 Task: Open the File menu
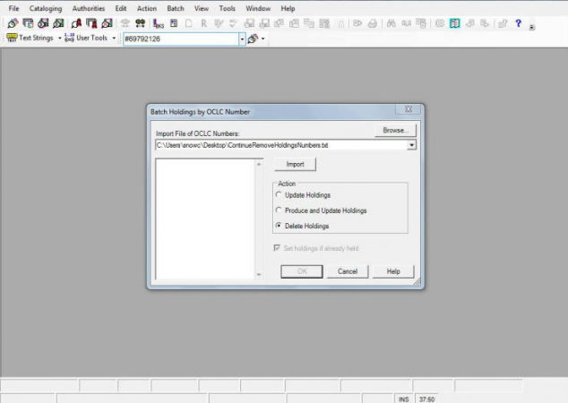13,8
